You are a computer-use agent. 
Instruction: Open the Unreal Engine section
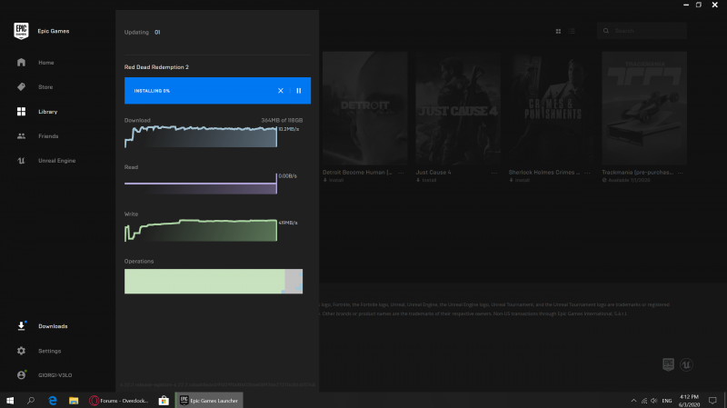(x=21, y=161)
